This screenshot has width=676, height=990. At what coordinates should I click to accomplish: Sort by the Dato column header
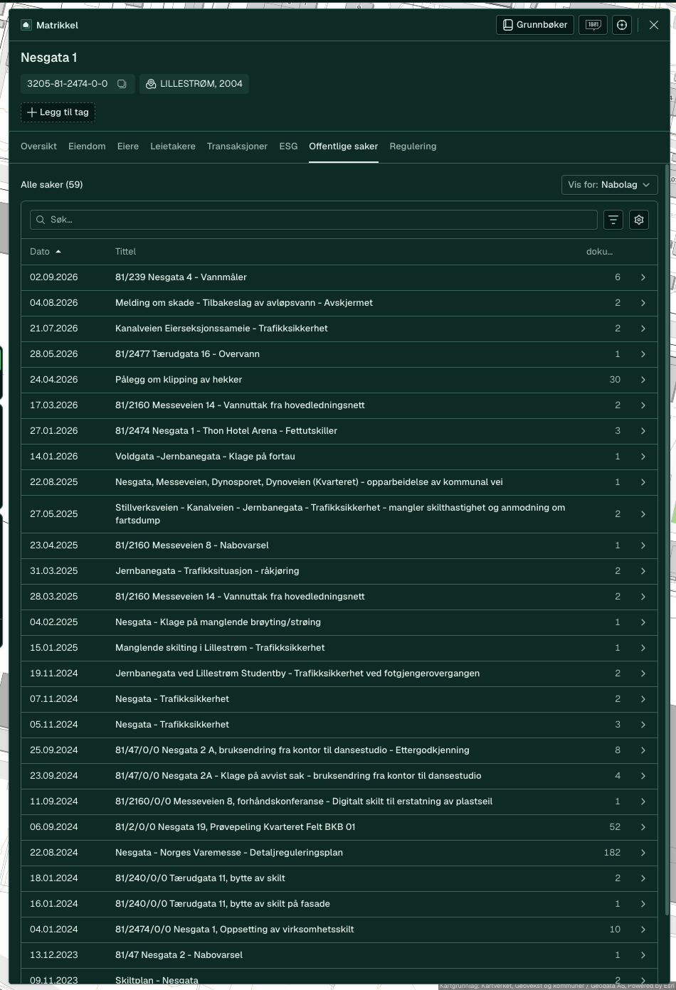(x=46, y=252)
